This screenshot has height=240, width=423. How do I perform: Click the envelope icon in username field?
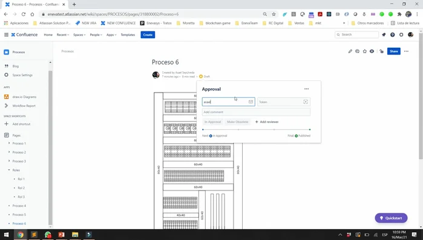(x=251, y=102)
